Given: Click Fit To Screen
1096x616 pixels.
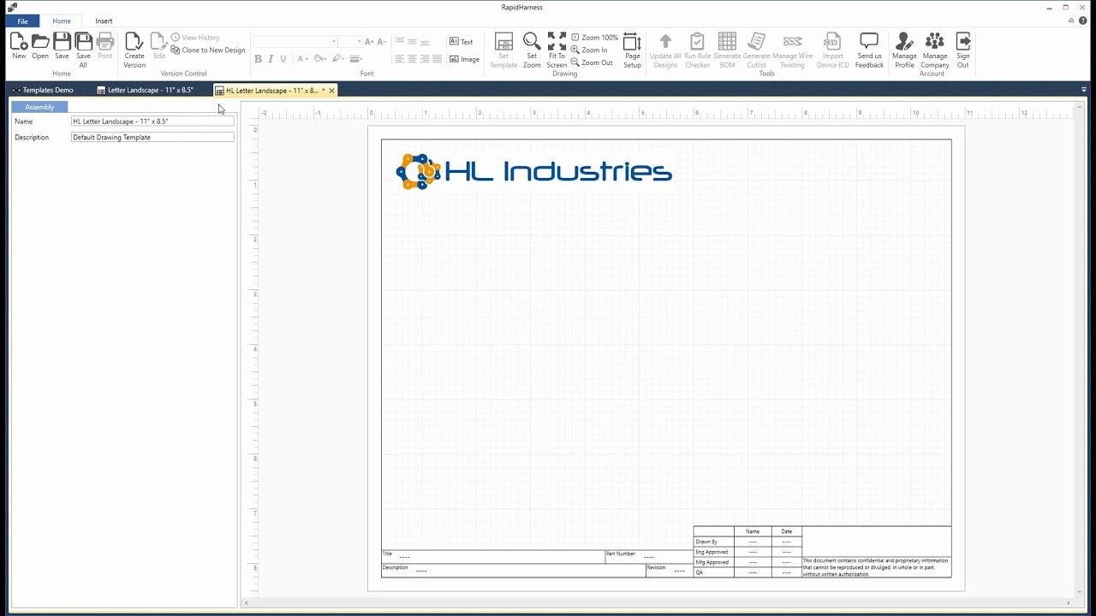Looking at the screenshot, I should [x=557, y=50].
